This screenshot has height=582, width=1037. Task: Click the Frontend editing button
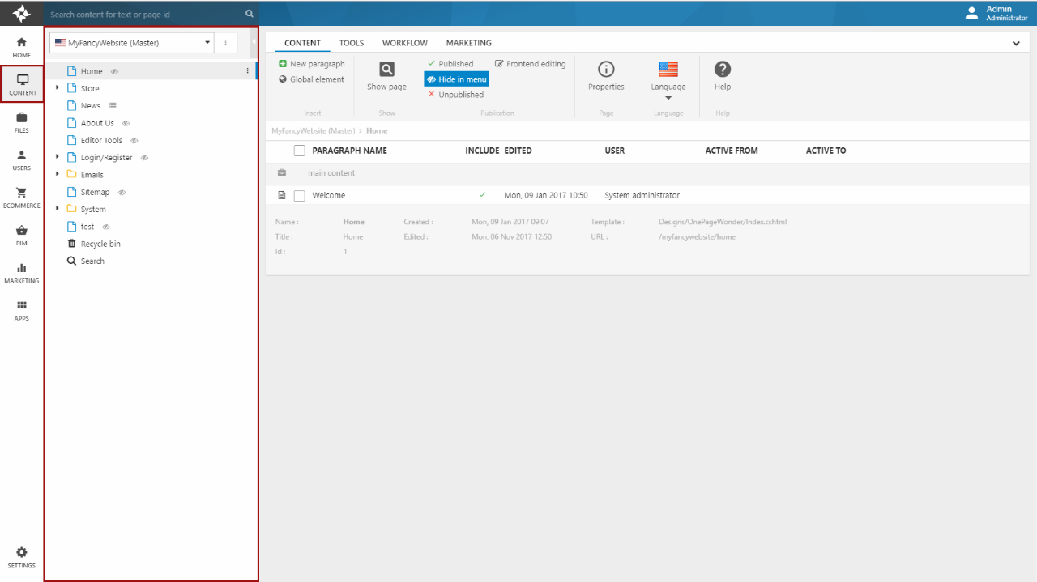[x=530, y=64]
